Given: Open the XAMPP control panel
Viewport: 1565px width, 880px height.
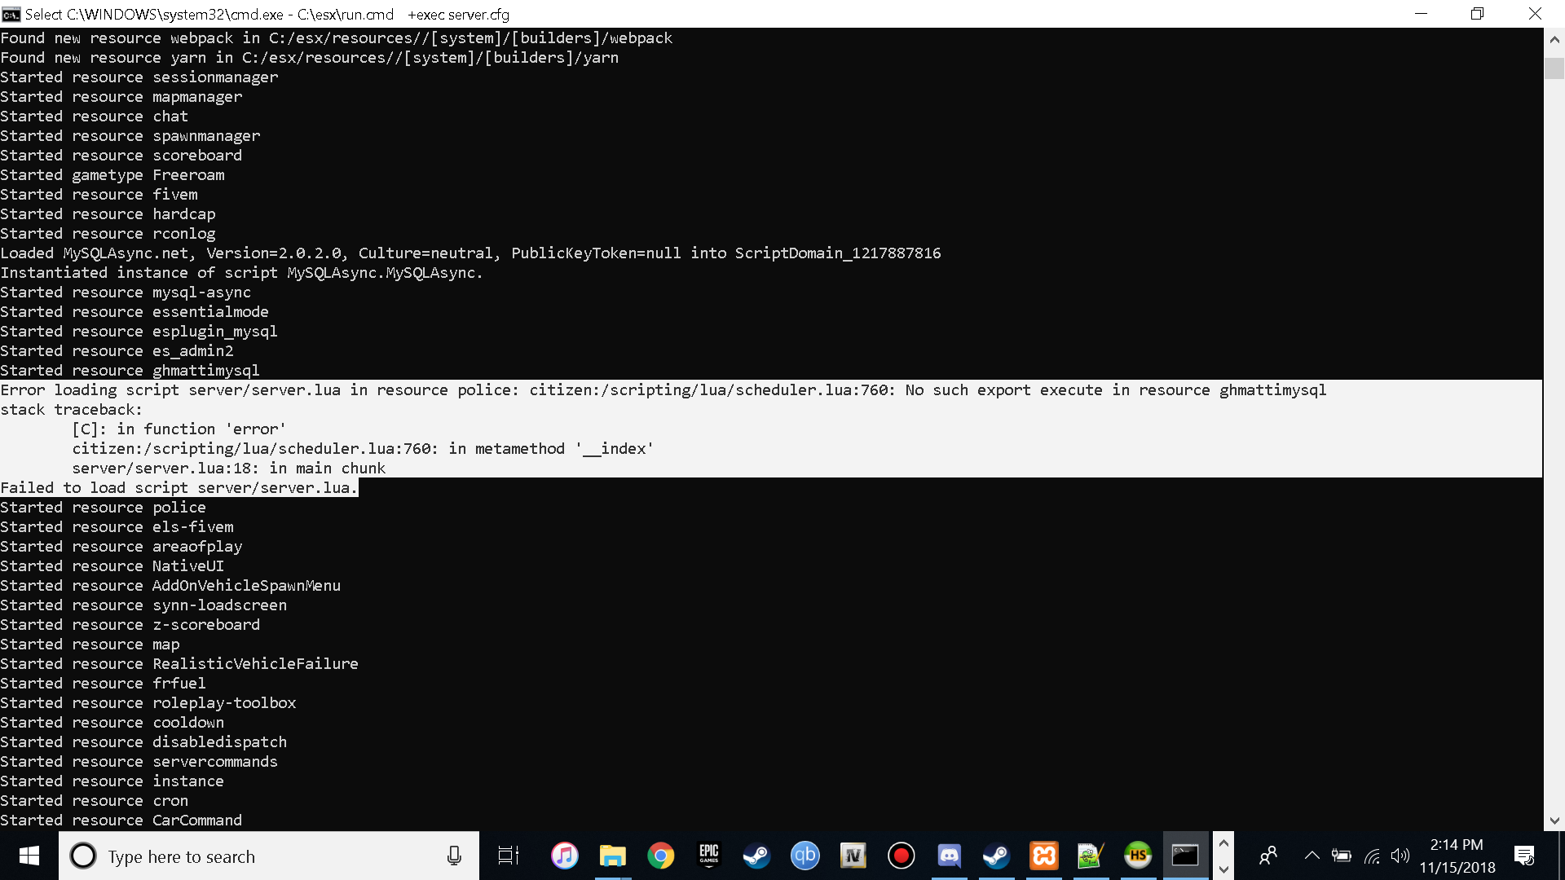Looking at the screenshot, I should (1044, 856).
